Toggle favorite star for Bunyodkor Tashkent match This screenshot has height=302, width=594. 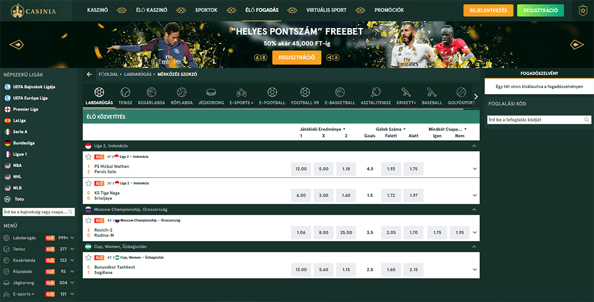pos(89,257)
